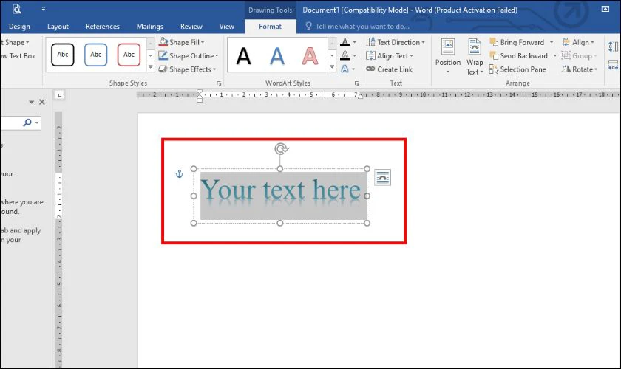Click the first line indent marker on ruler
The height and width of the screenshot is (369, 621).
coord(200,92)
